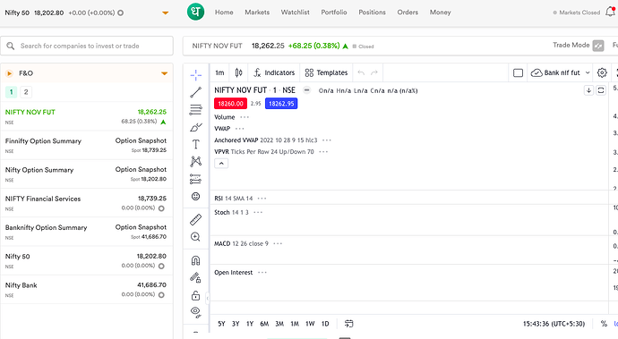Select NIFTY NOV FUT in watchlist

tap(87, 116)
